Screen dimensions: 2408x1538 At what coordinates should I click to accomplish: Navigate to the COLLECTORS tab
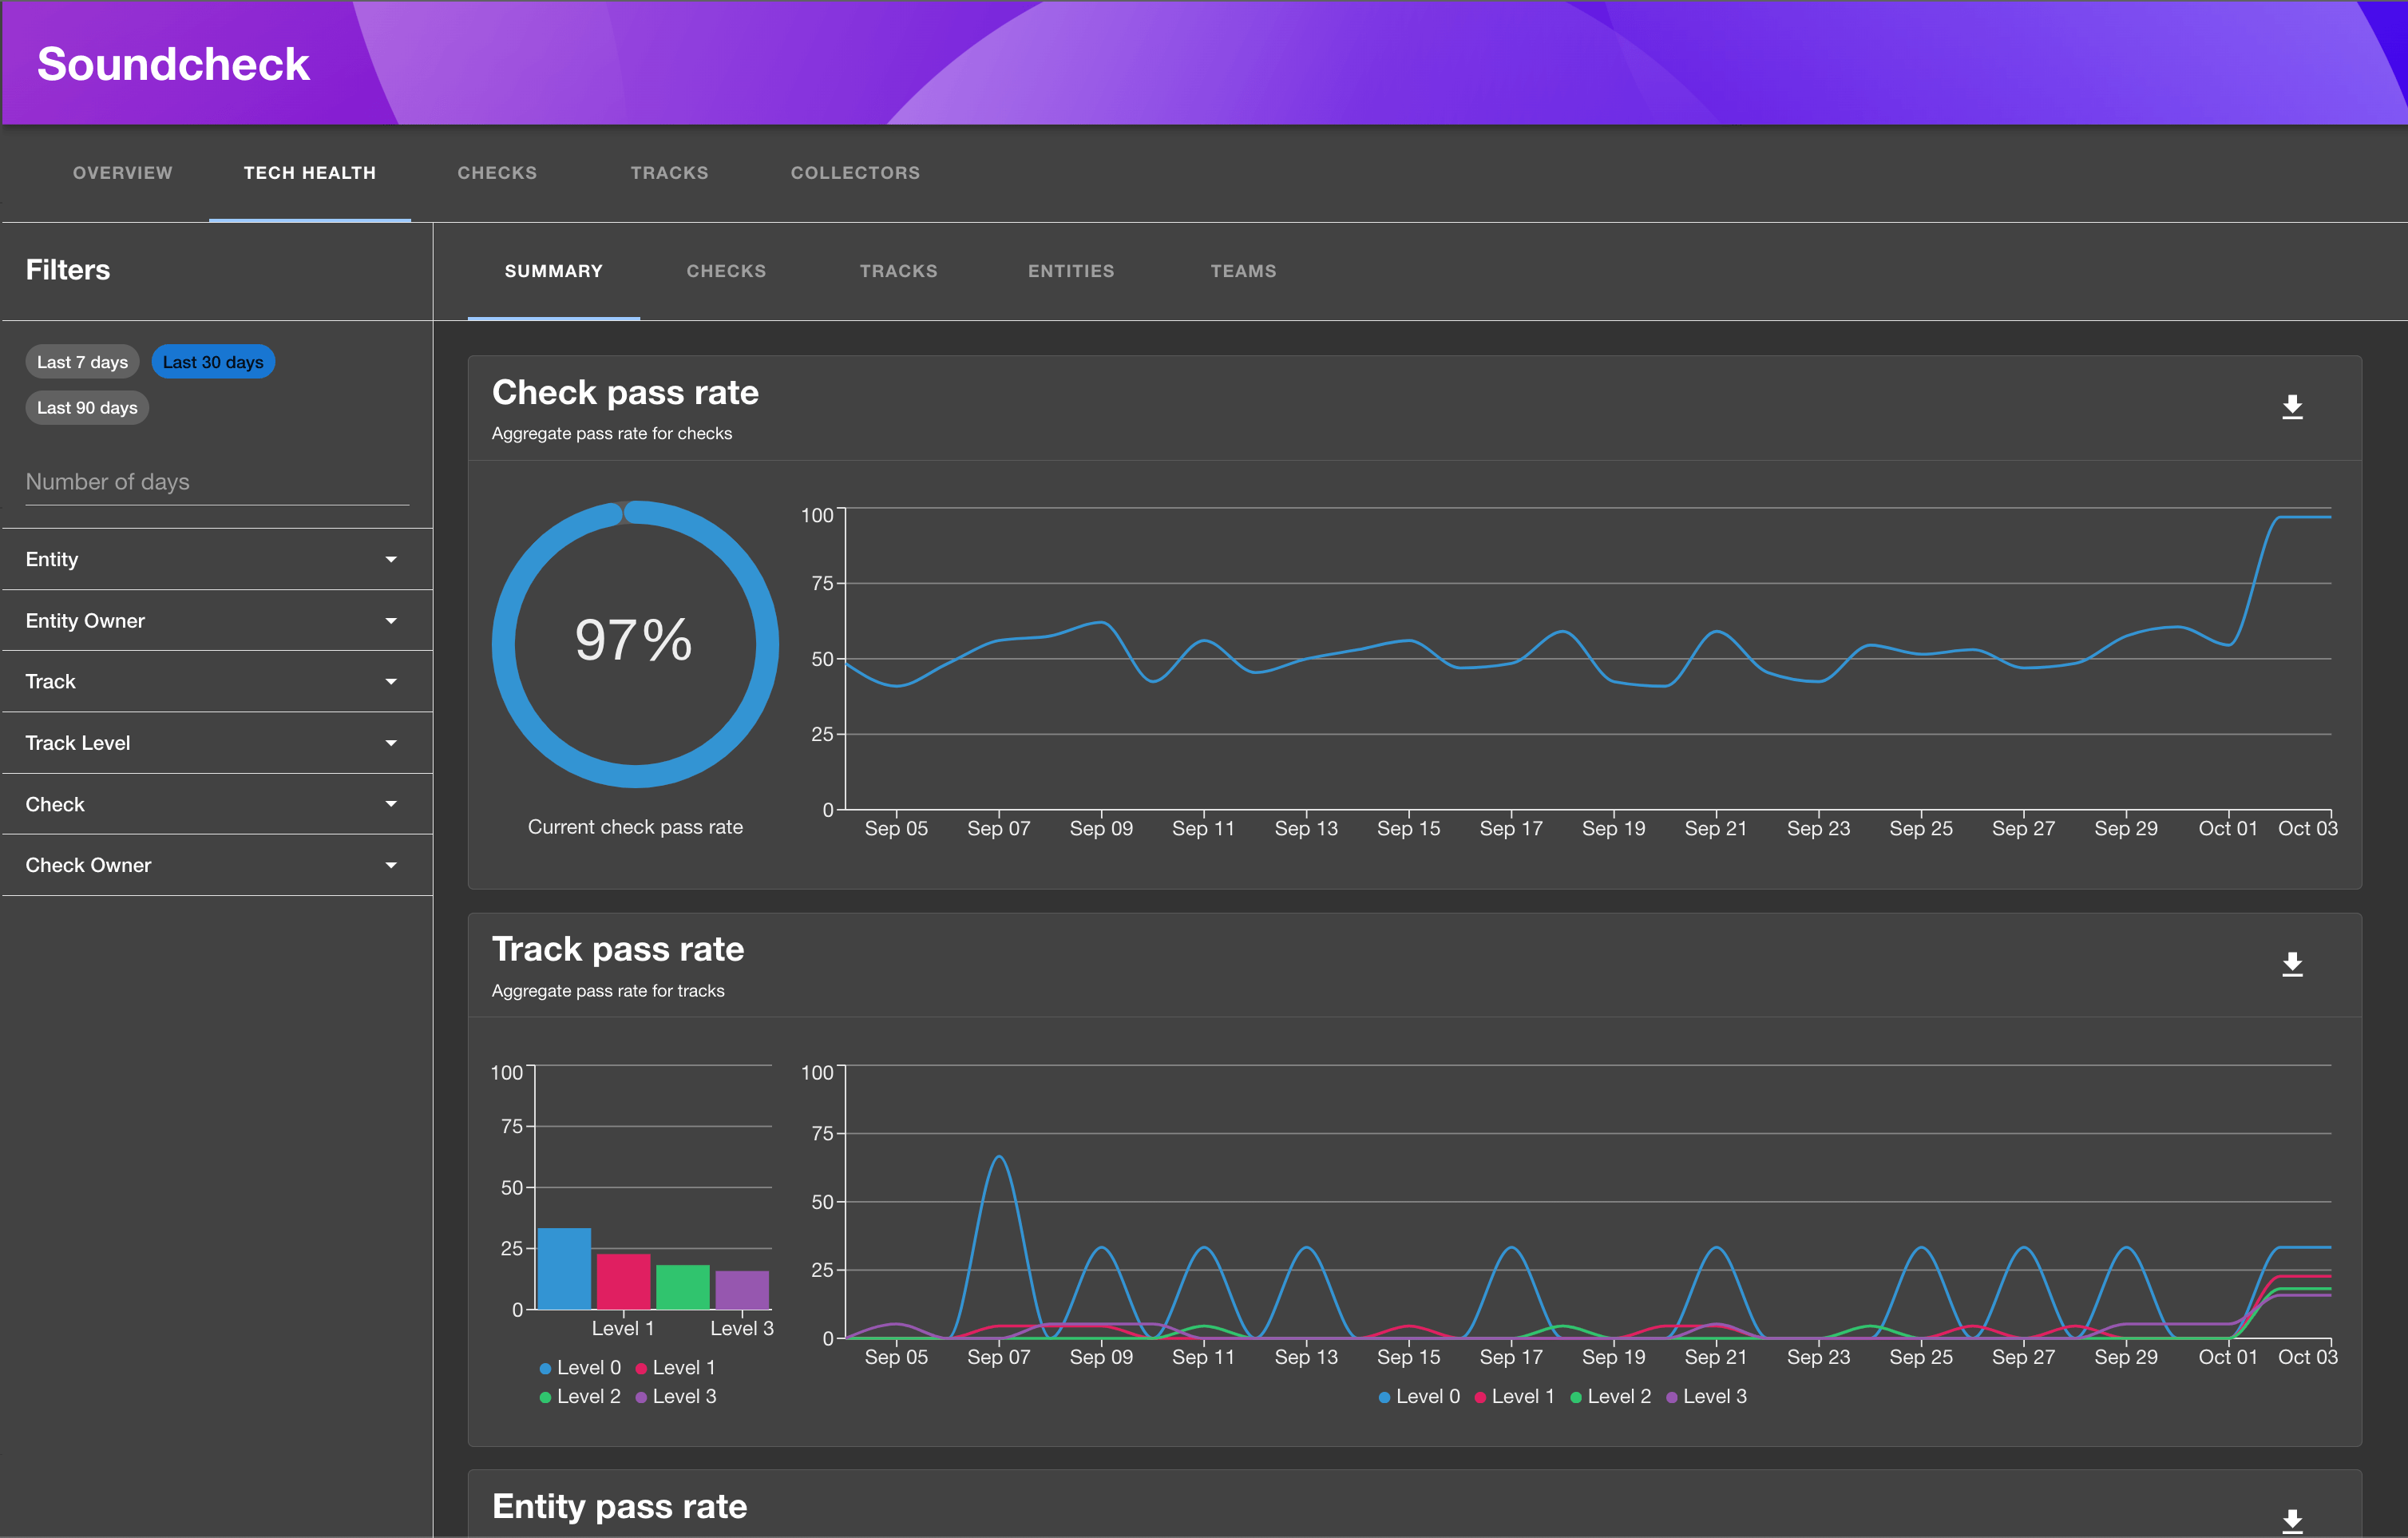coord(855,172)
